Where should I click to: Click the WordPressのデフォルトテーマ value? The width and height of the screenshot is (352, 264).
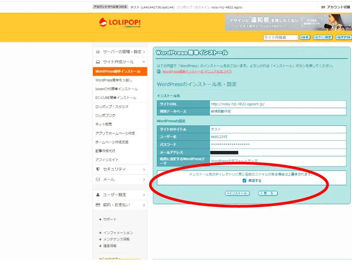point(234,161)
